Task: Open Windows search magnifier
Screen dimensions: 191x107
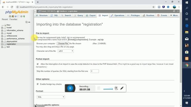Action: click(187, 8)
